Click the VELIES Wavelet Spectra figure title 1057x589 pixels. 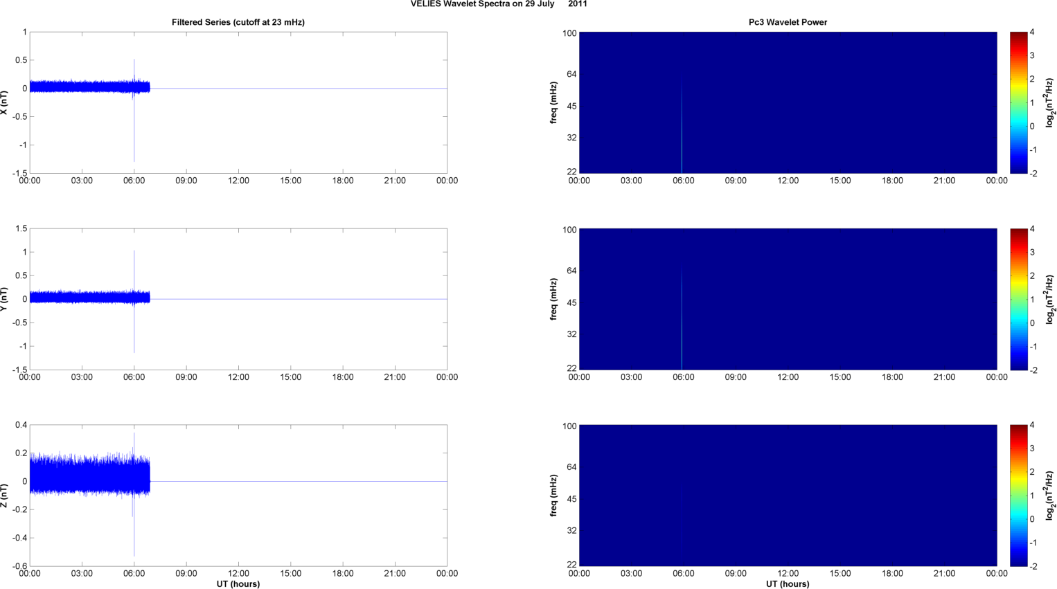499,4
